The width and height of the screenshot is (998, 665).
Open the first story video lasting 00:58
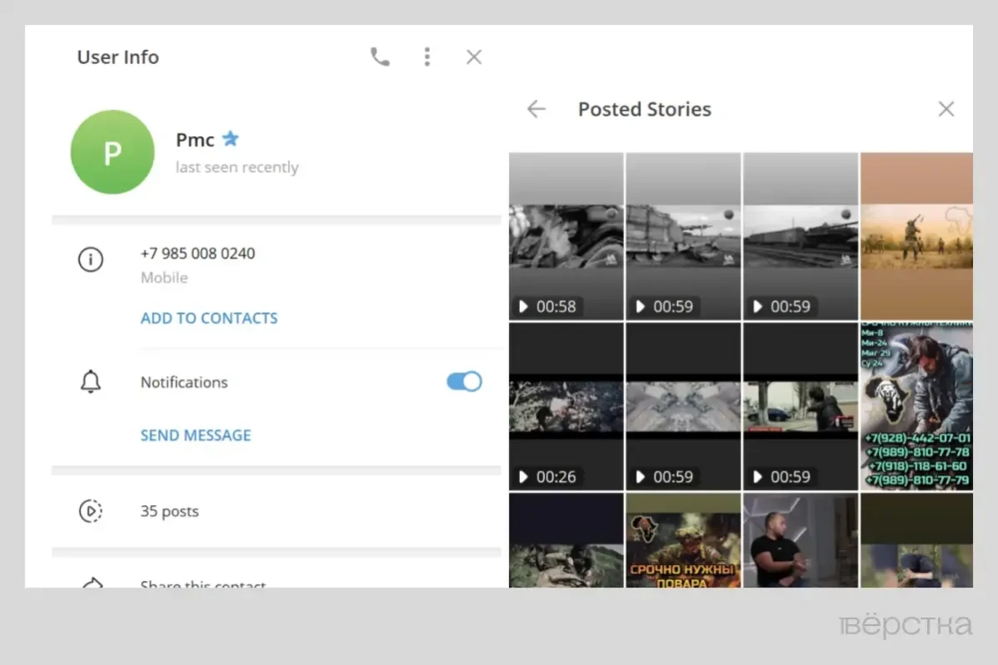point(566,236)
